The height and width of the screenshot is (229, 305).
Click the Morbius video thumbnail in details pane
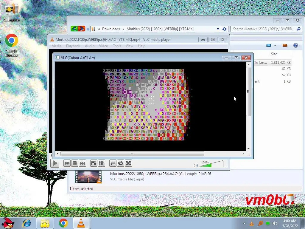88,177
